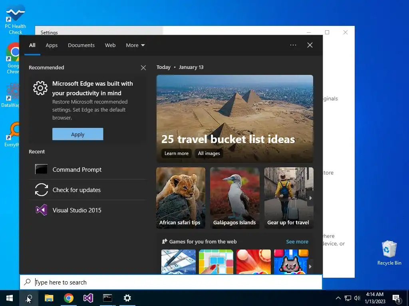The height and width of the screenshot is (306, 409).
Task: Show hidden system tray icons
Action: click(338, 298)
